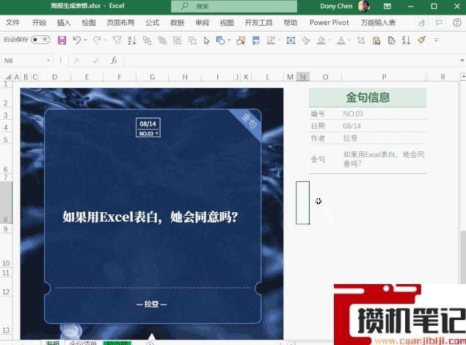Open the 文件 menu
Viewport: 466px width, 345px height.
tap(12, 23)
